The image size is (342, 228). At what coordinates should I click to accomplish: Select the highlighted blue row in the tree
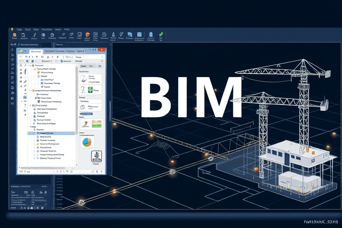click(50, 133)
